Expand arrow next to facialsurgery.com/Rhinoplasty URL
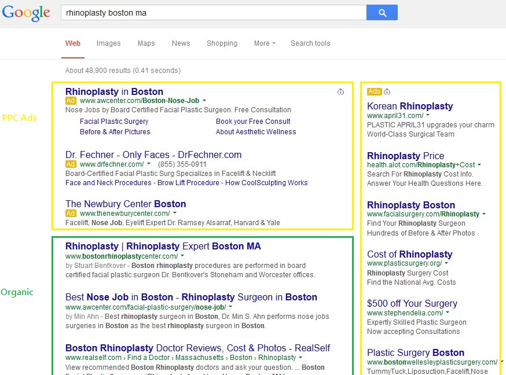Image resolution: width=506 pixels, height=375 pixels. (484, 214)
